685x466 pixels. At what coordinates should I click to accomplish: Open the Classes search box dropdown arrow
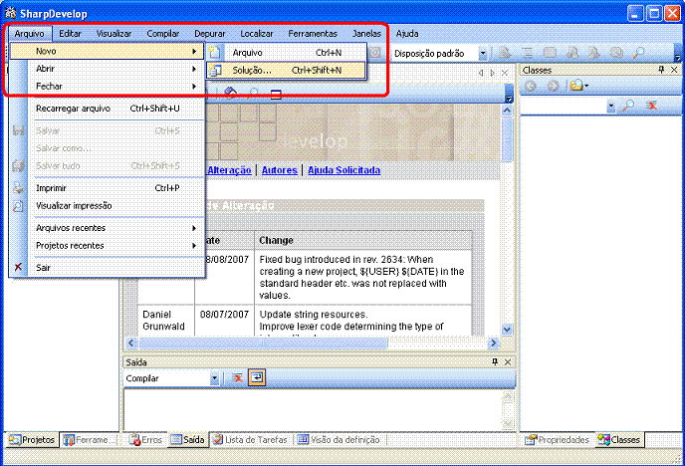pyautogui.click(x=610, y=106)
